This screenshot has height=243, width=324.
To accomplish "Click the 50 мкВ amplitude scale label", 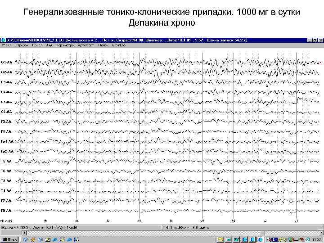I will pos(6,221).
